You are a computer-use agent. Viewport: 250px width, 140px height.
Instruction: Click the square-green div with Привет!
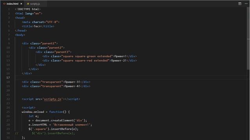(x=89, y=56)
